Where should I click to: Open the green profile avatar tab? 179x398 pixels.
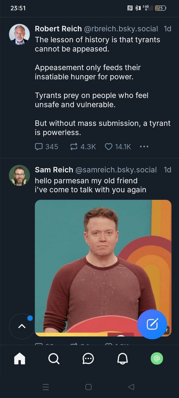(x=157, y=359)
